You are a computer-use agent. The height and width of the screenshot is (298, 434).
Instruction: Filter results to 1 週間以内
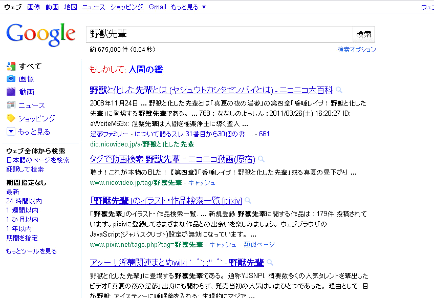point(22,210)
